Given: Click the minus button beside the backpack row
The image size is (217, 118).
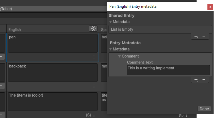Looking at the screenshot, I should (2, 86).
